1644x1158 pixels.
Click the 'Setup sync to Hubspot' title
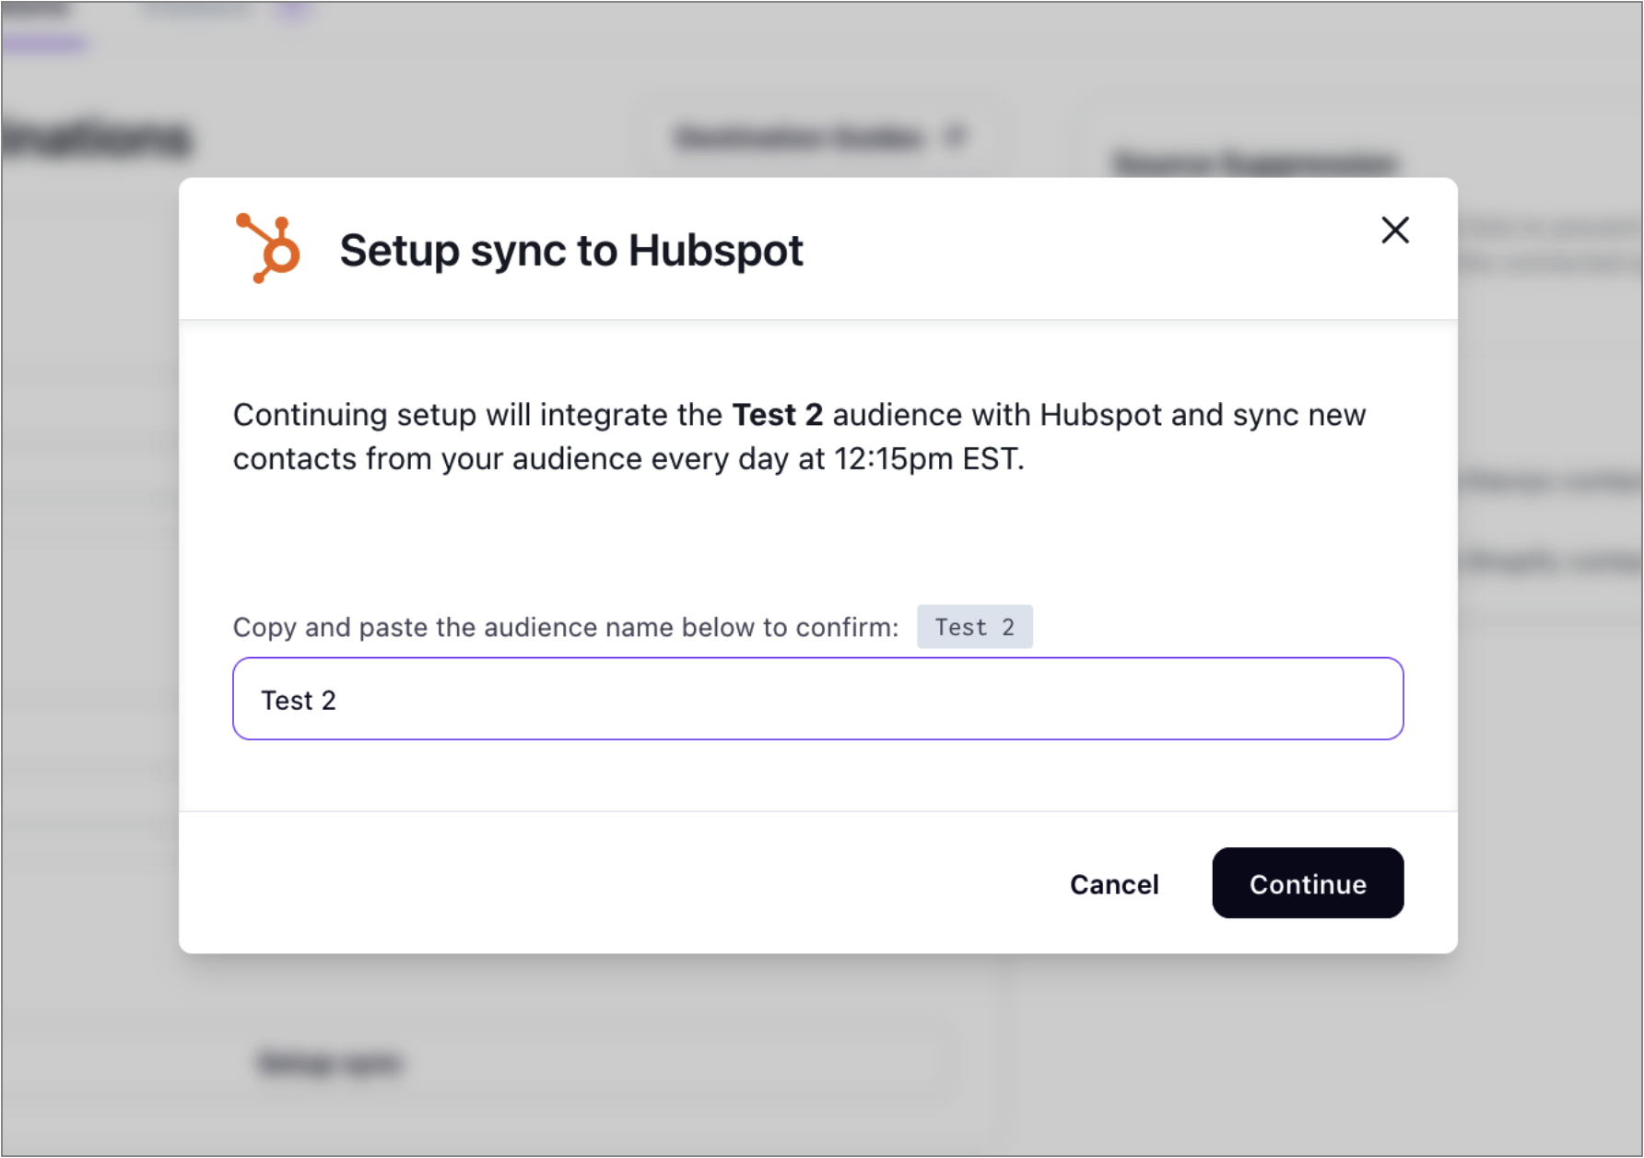click(x=570, y=250)
